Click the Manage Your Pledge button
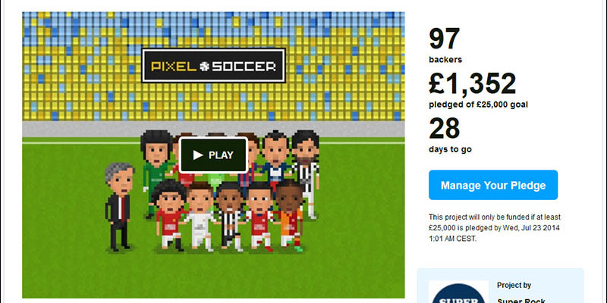This screenshot has height=303, width=607. [493, 185]
